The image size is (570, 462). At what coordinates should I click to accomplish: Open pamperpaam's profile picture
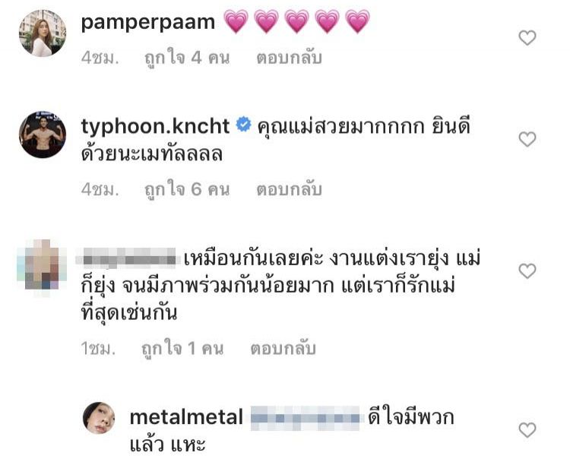43,33
